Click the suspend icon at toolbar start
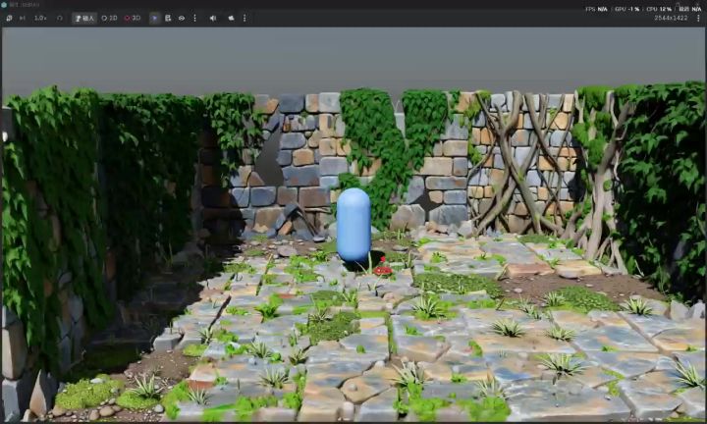This screenshot has width=707, height=424. click(x=9, y=18)
